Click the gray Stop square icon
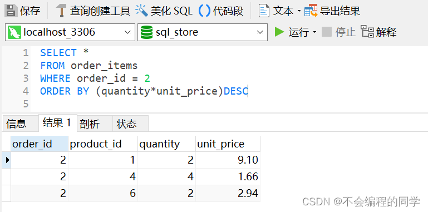This screenshot has width=428, height=212. (x=327, y=32)
